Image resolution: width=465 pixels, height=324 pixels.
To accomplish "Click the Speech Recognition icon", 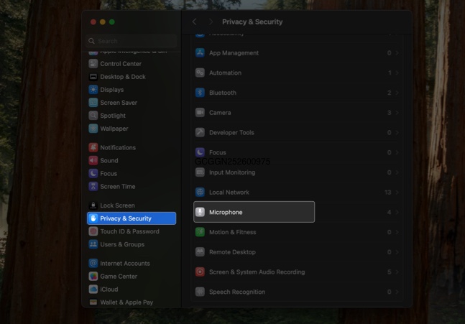I will coord(200,292).
